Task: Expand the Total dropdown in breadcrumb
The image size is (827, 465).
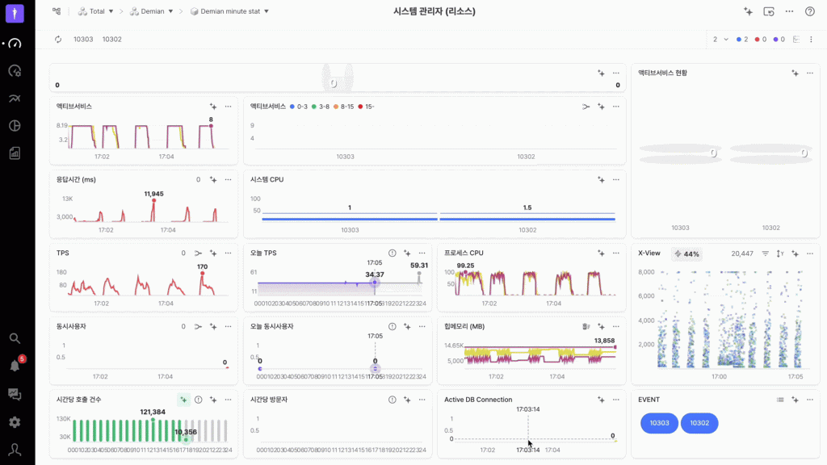Action: click(x=97, y=11)
